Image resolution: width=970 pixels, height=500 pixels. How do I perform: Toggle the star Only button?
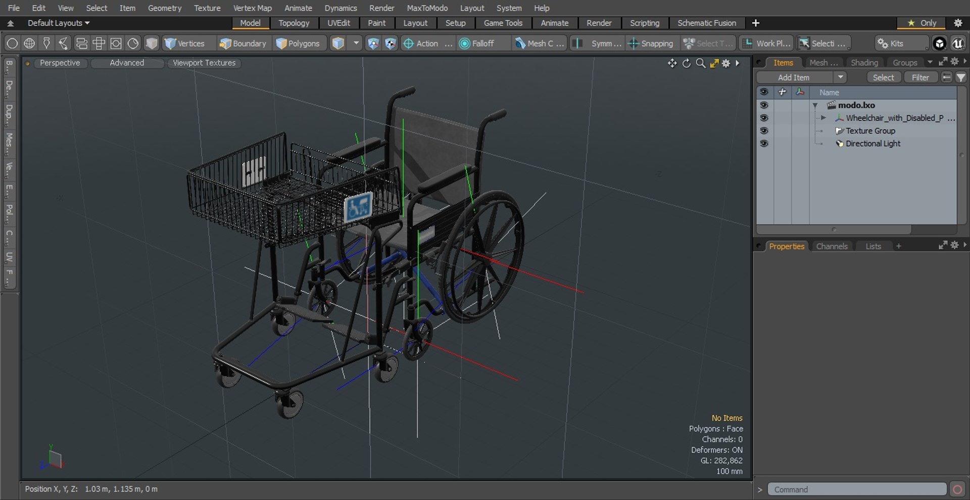pyautogui.click(x=923, y=23)
